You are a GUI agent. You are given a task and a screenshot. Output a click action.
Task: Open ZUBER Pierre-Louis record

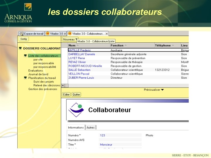pyautogui.click(x=81, y=78)
